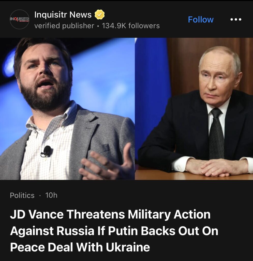Screen dimensions: 253x261
Task: Open the three-dot more options menu
Action: pyautogui.click(x=236, y=19)
